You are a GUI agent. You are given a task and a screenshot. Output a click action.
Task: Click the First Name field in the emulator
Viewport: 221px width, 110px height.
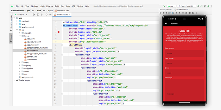click(x=184, y=53)
